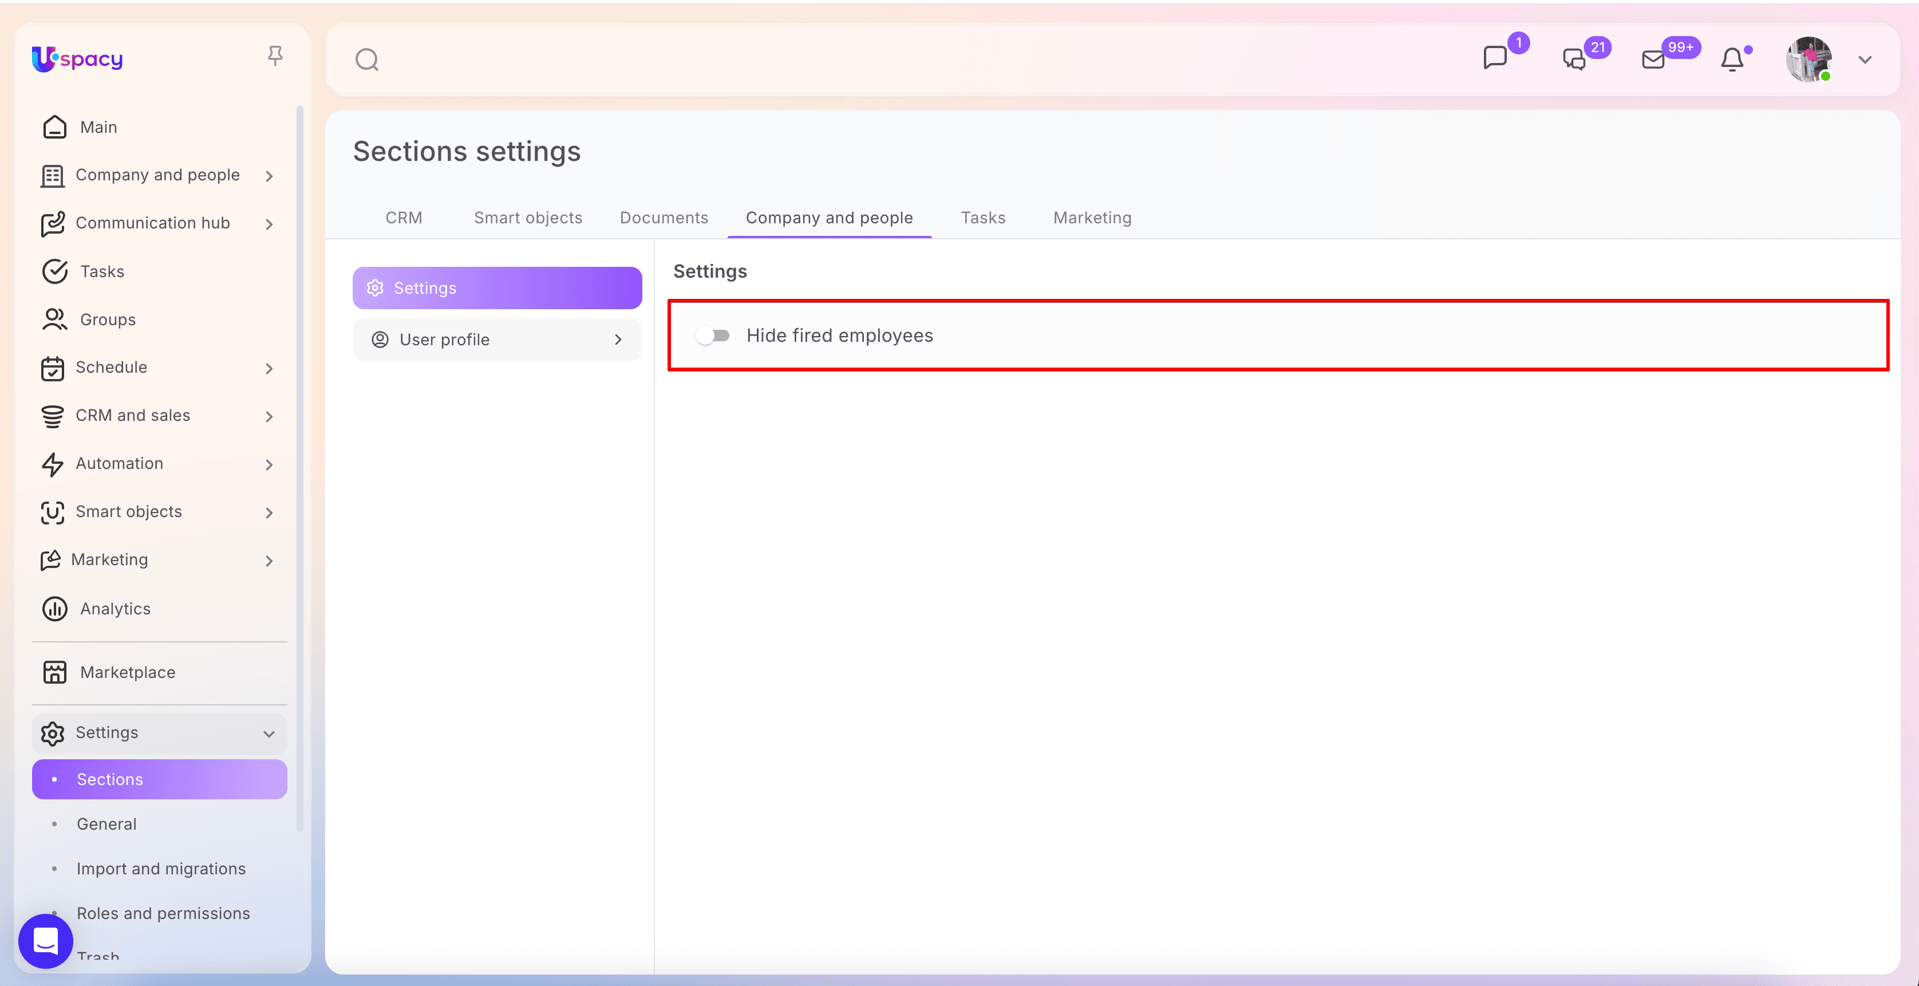Open chat messages icon with badge 1
This screenshot has width=1919, height=986.
1494,57
